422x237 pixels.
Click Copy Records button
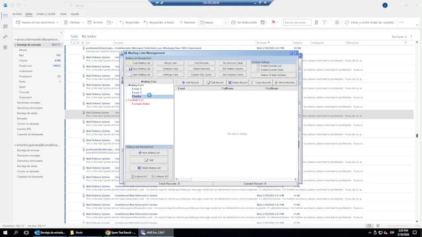(x=262, y=83)
